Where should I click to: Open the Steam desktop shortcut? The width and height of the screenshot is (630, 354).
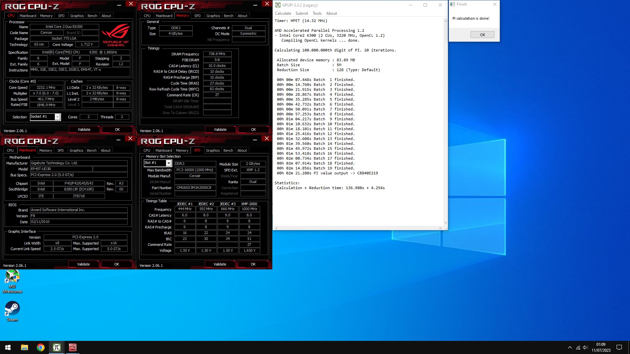[12, 311]
